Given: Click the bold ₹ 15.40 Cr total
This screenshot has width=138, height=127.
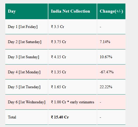Looking at the screenshot, I should tap(60, 117).
